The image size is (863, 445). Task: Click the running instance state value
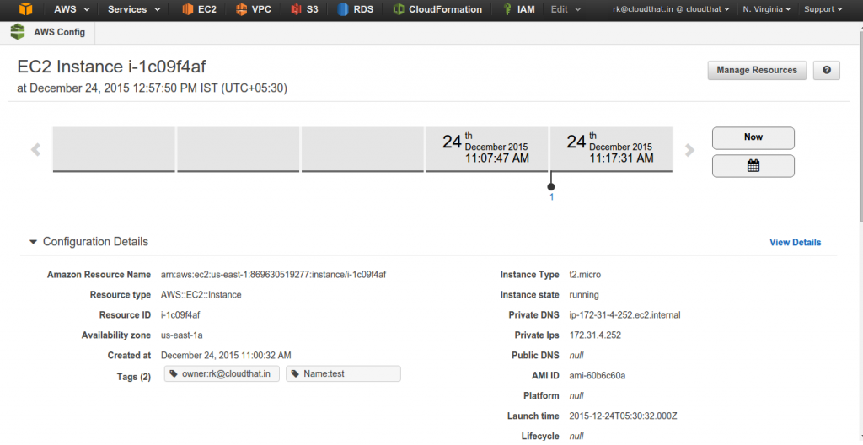584,295
